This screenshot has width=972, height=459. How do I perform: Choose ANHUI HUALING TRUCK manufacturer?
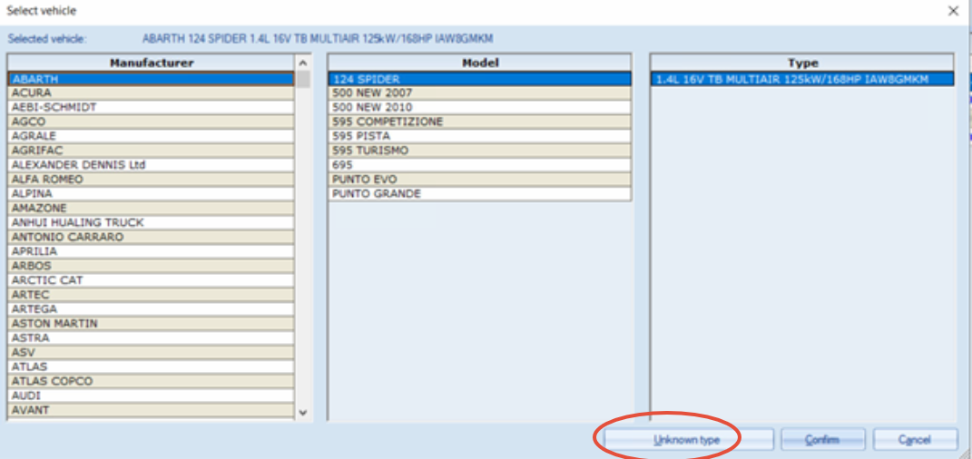pyautogui.click(x=152, y=222)
